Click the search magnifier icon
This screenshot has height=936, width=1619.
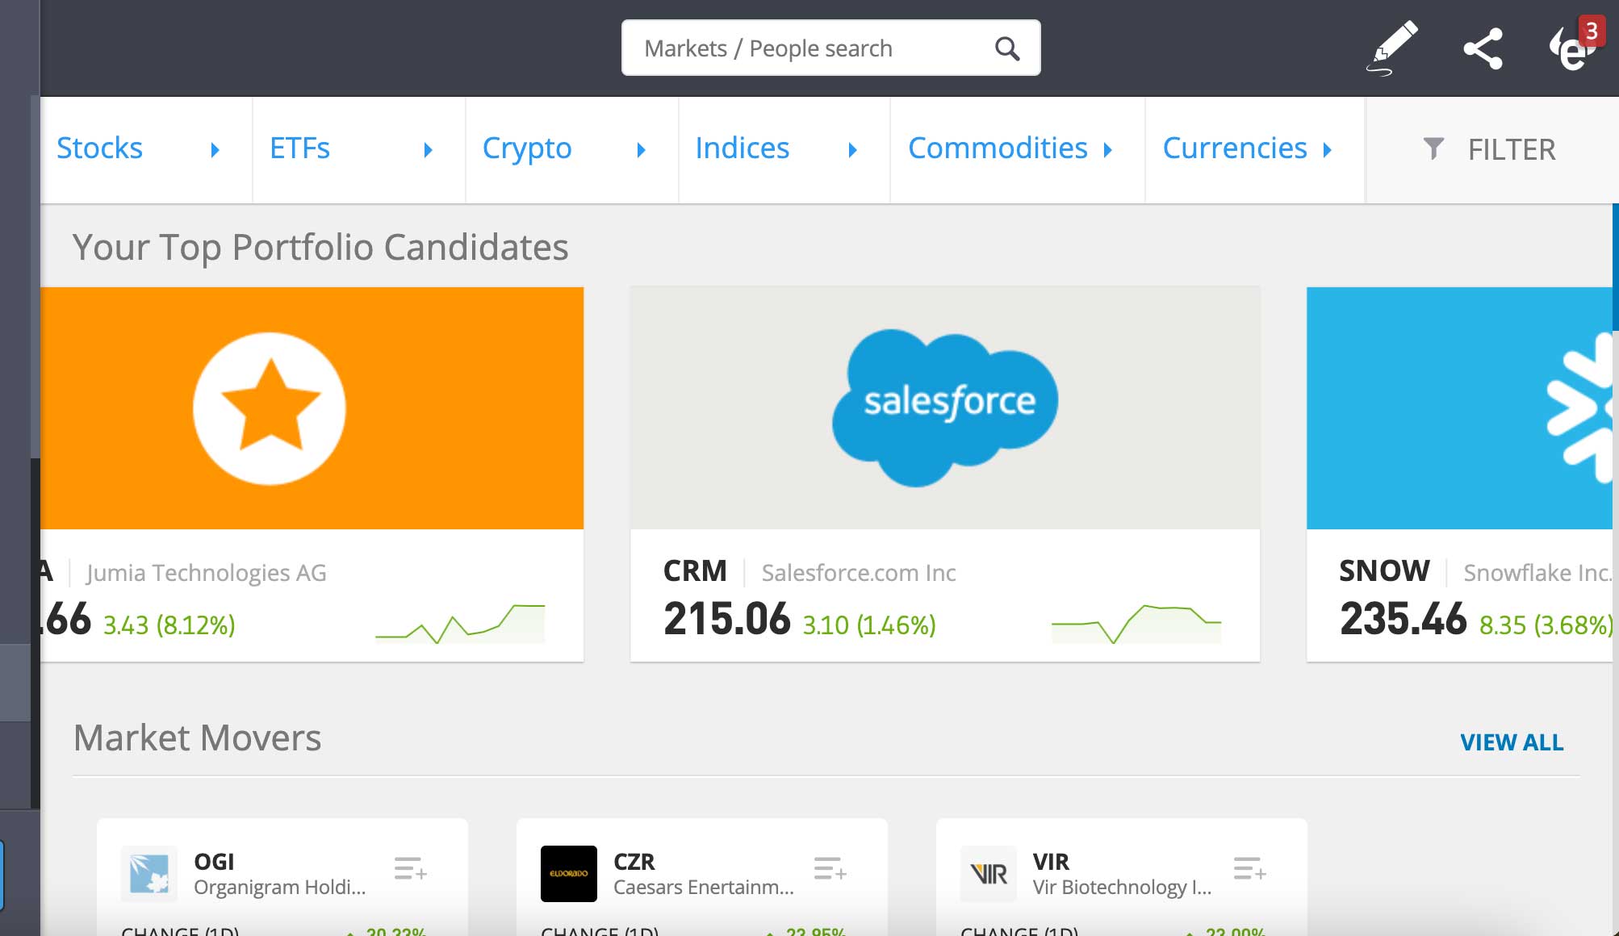pyautogui.click(x=1006, y=48)
